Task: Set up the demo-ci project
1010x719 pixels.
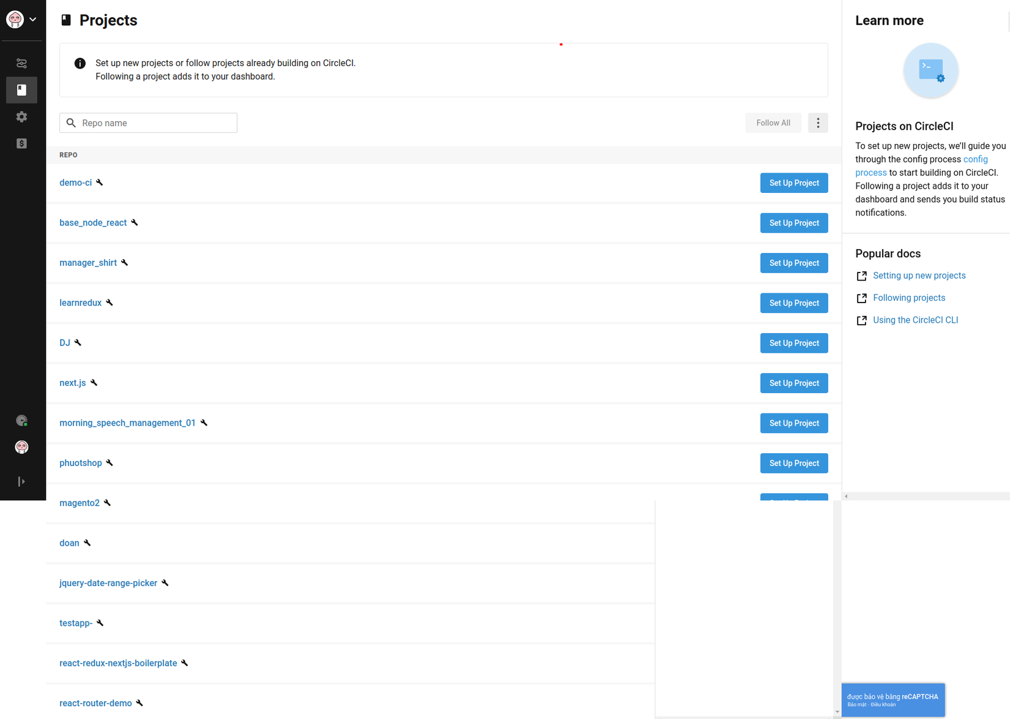Action: click(x=794, y=183)
